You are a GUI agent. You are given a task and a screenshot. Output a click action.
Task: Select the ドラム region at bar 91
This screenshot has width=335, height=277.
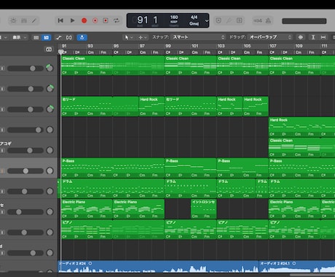click(113, 189)
